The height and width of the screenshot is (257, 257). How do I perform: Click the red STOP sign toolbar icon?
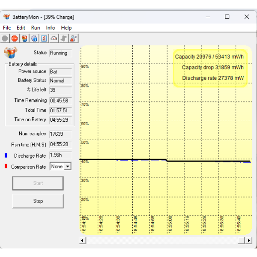click(15, 39)
